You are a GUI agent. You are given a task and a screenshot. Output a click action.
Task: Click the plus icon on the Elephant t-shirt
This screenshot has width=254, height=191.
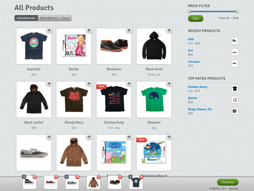tap(169, 83)
